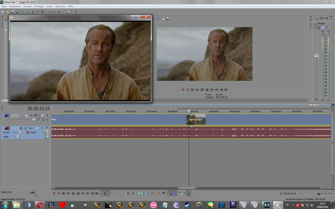Viewport: 335px width, 209px height.
Task: Click the red heart taskbar icon
Action: coord(62,205)
